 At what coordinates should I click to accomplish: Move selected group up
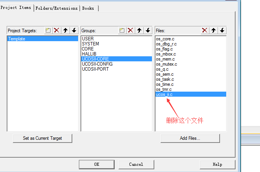(139, 31)
